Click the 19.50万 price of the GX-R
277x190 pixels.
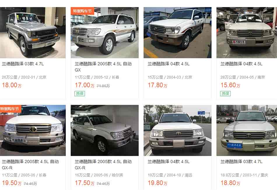click(12, 183)
